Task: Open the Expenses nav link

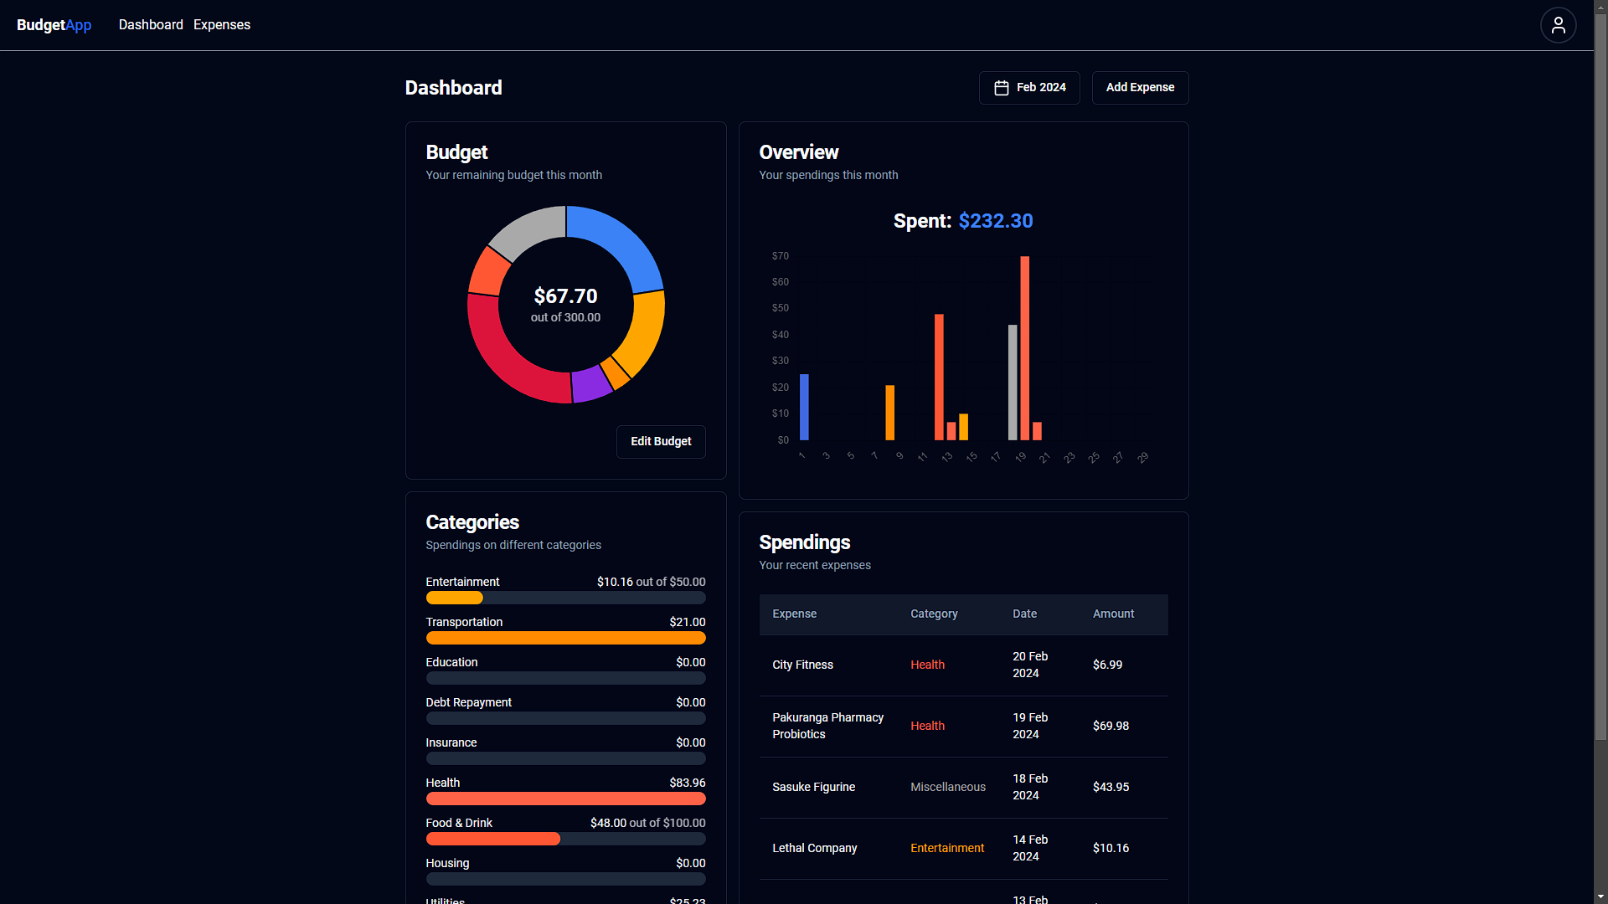Action: 222,25
